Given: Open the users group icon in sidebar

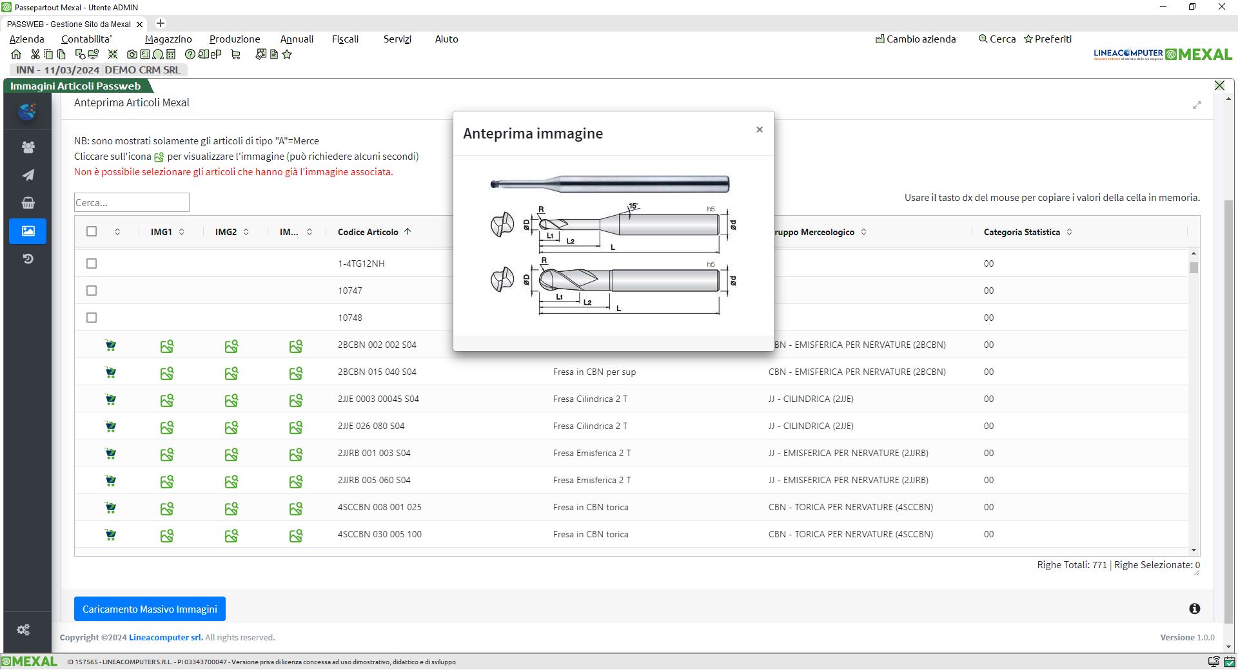Looking at the screenshot, I should pyautogui.click(x=28, y=148).
